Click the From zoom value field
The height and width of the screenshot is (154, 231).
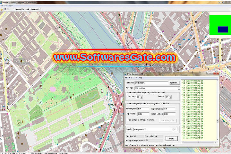click(139, 97)
